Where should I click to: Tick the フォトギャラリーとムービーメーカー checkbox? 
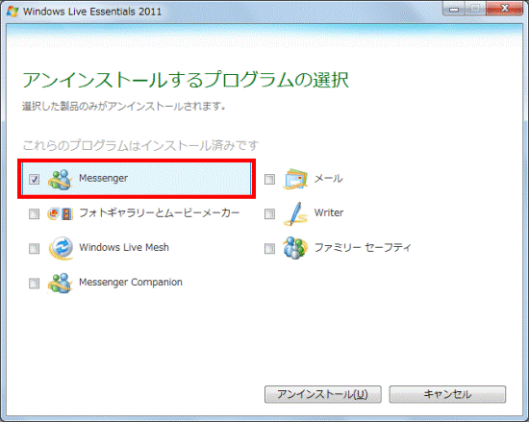pos(34,213)
